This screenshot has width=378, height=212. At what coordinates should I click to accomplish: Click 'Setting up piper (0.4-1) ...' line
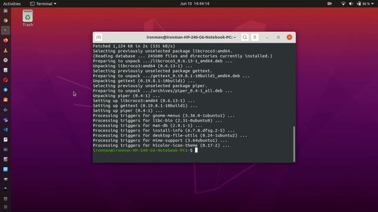tap(128, 111)
